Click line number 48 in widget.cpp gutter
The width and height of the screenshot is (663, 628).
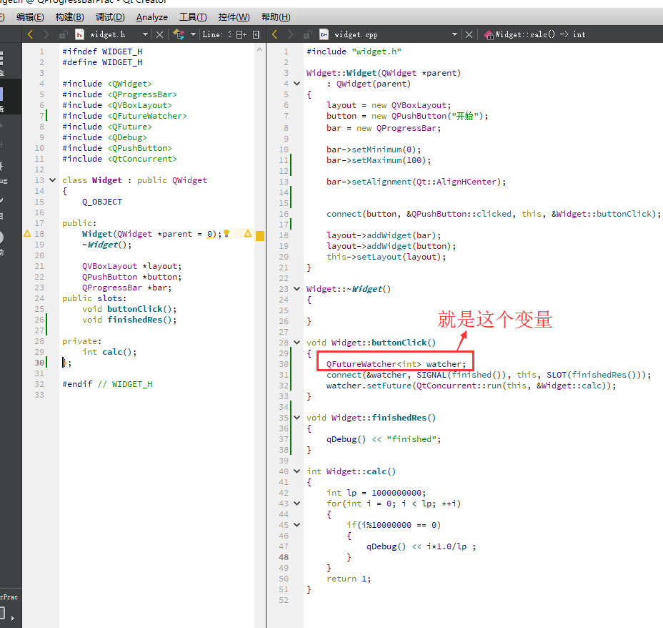pyautogui.click(x=284, y=557)
